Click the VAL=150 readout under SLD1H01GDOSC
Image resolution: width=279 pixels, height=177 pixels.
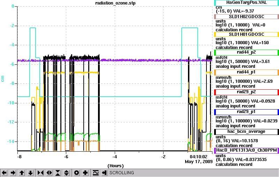(x=260, y=43)
